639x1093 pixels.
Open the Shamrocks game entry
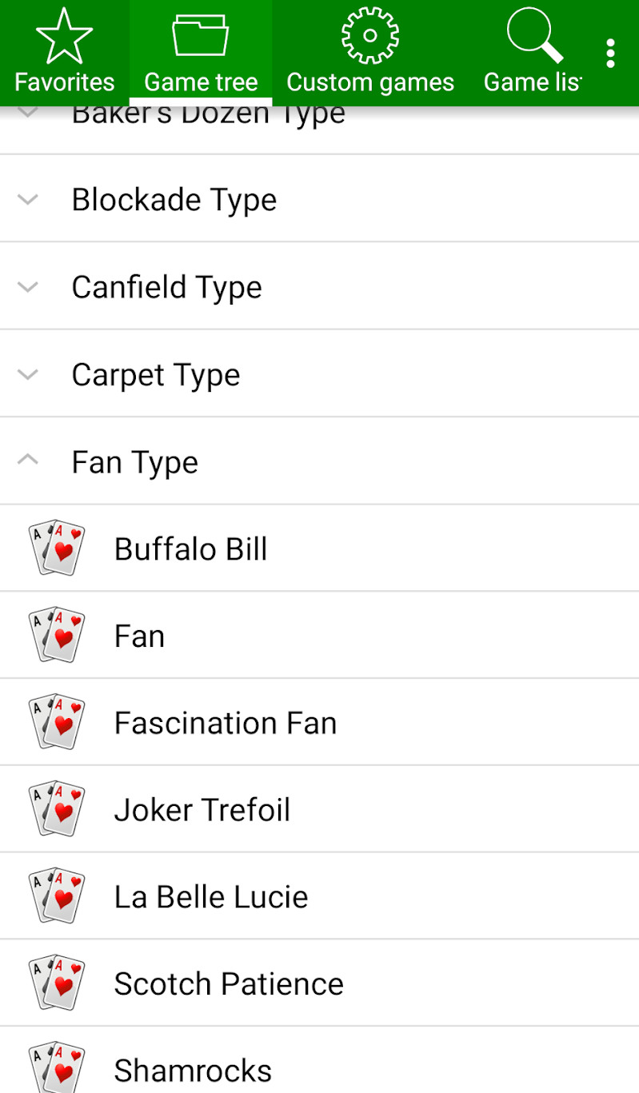(193, 1070)
